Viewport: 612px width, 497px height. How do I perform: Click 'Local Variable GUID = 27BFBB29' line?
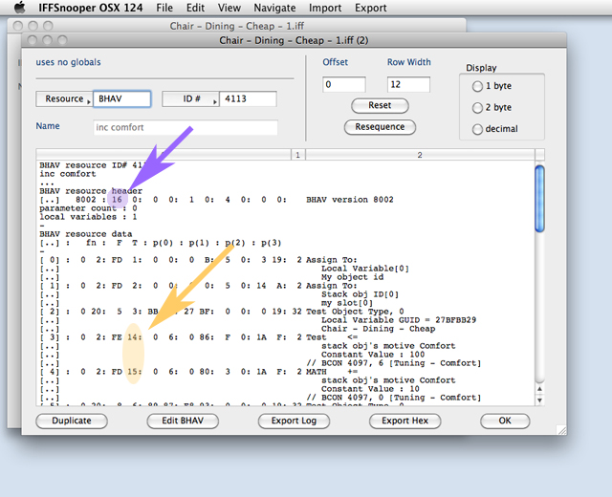click(x=399, y=320)
